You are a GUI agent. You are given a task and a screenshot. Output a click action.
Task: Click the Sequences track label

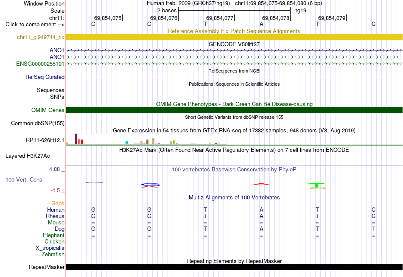(50, 90)
